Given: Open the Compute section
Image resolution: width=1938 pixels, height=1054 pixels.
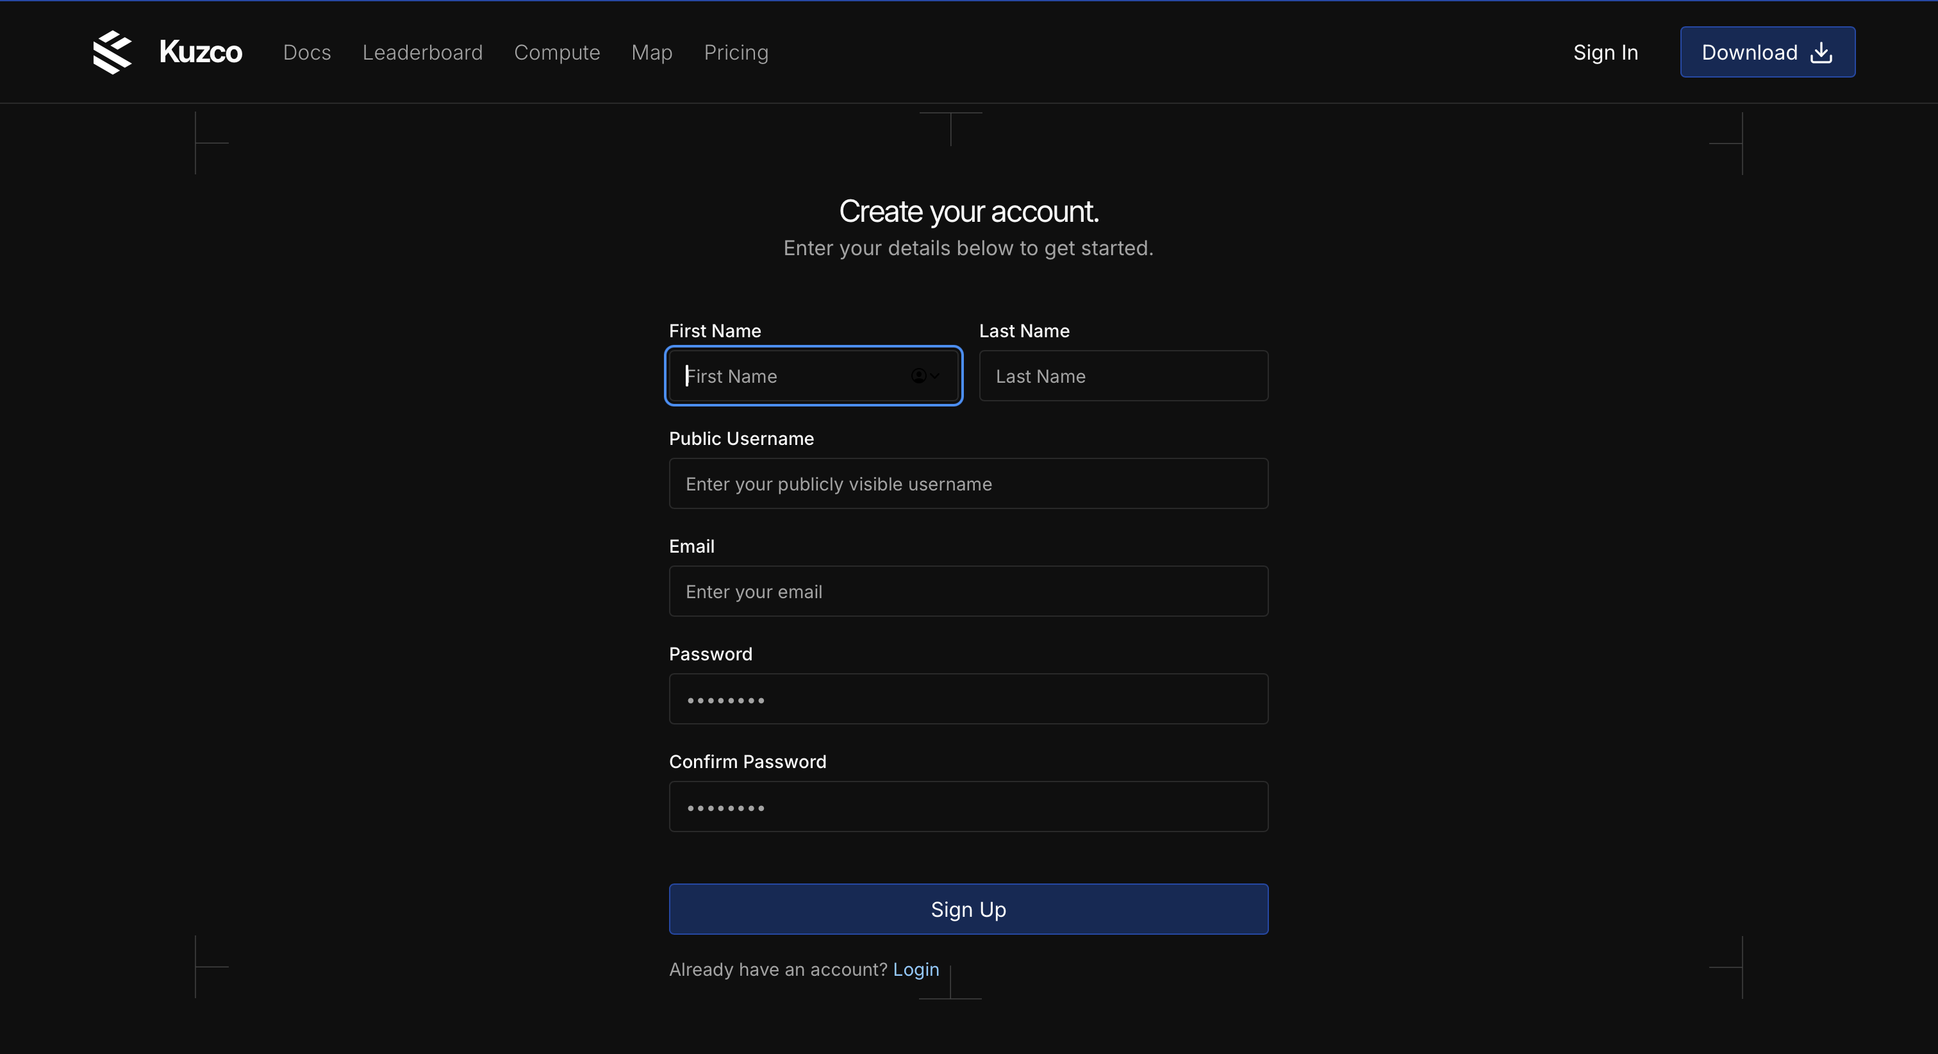Looking at the screenshot, I should coord(557,52).
